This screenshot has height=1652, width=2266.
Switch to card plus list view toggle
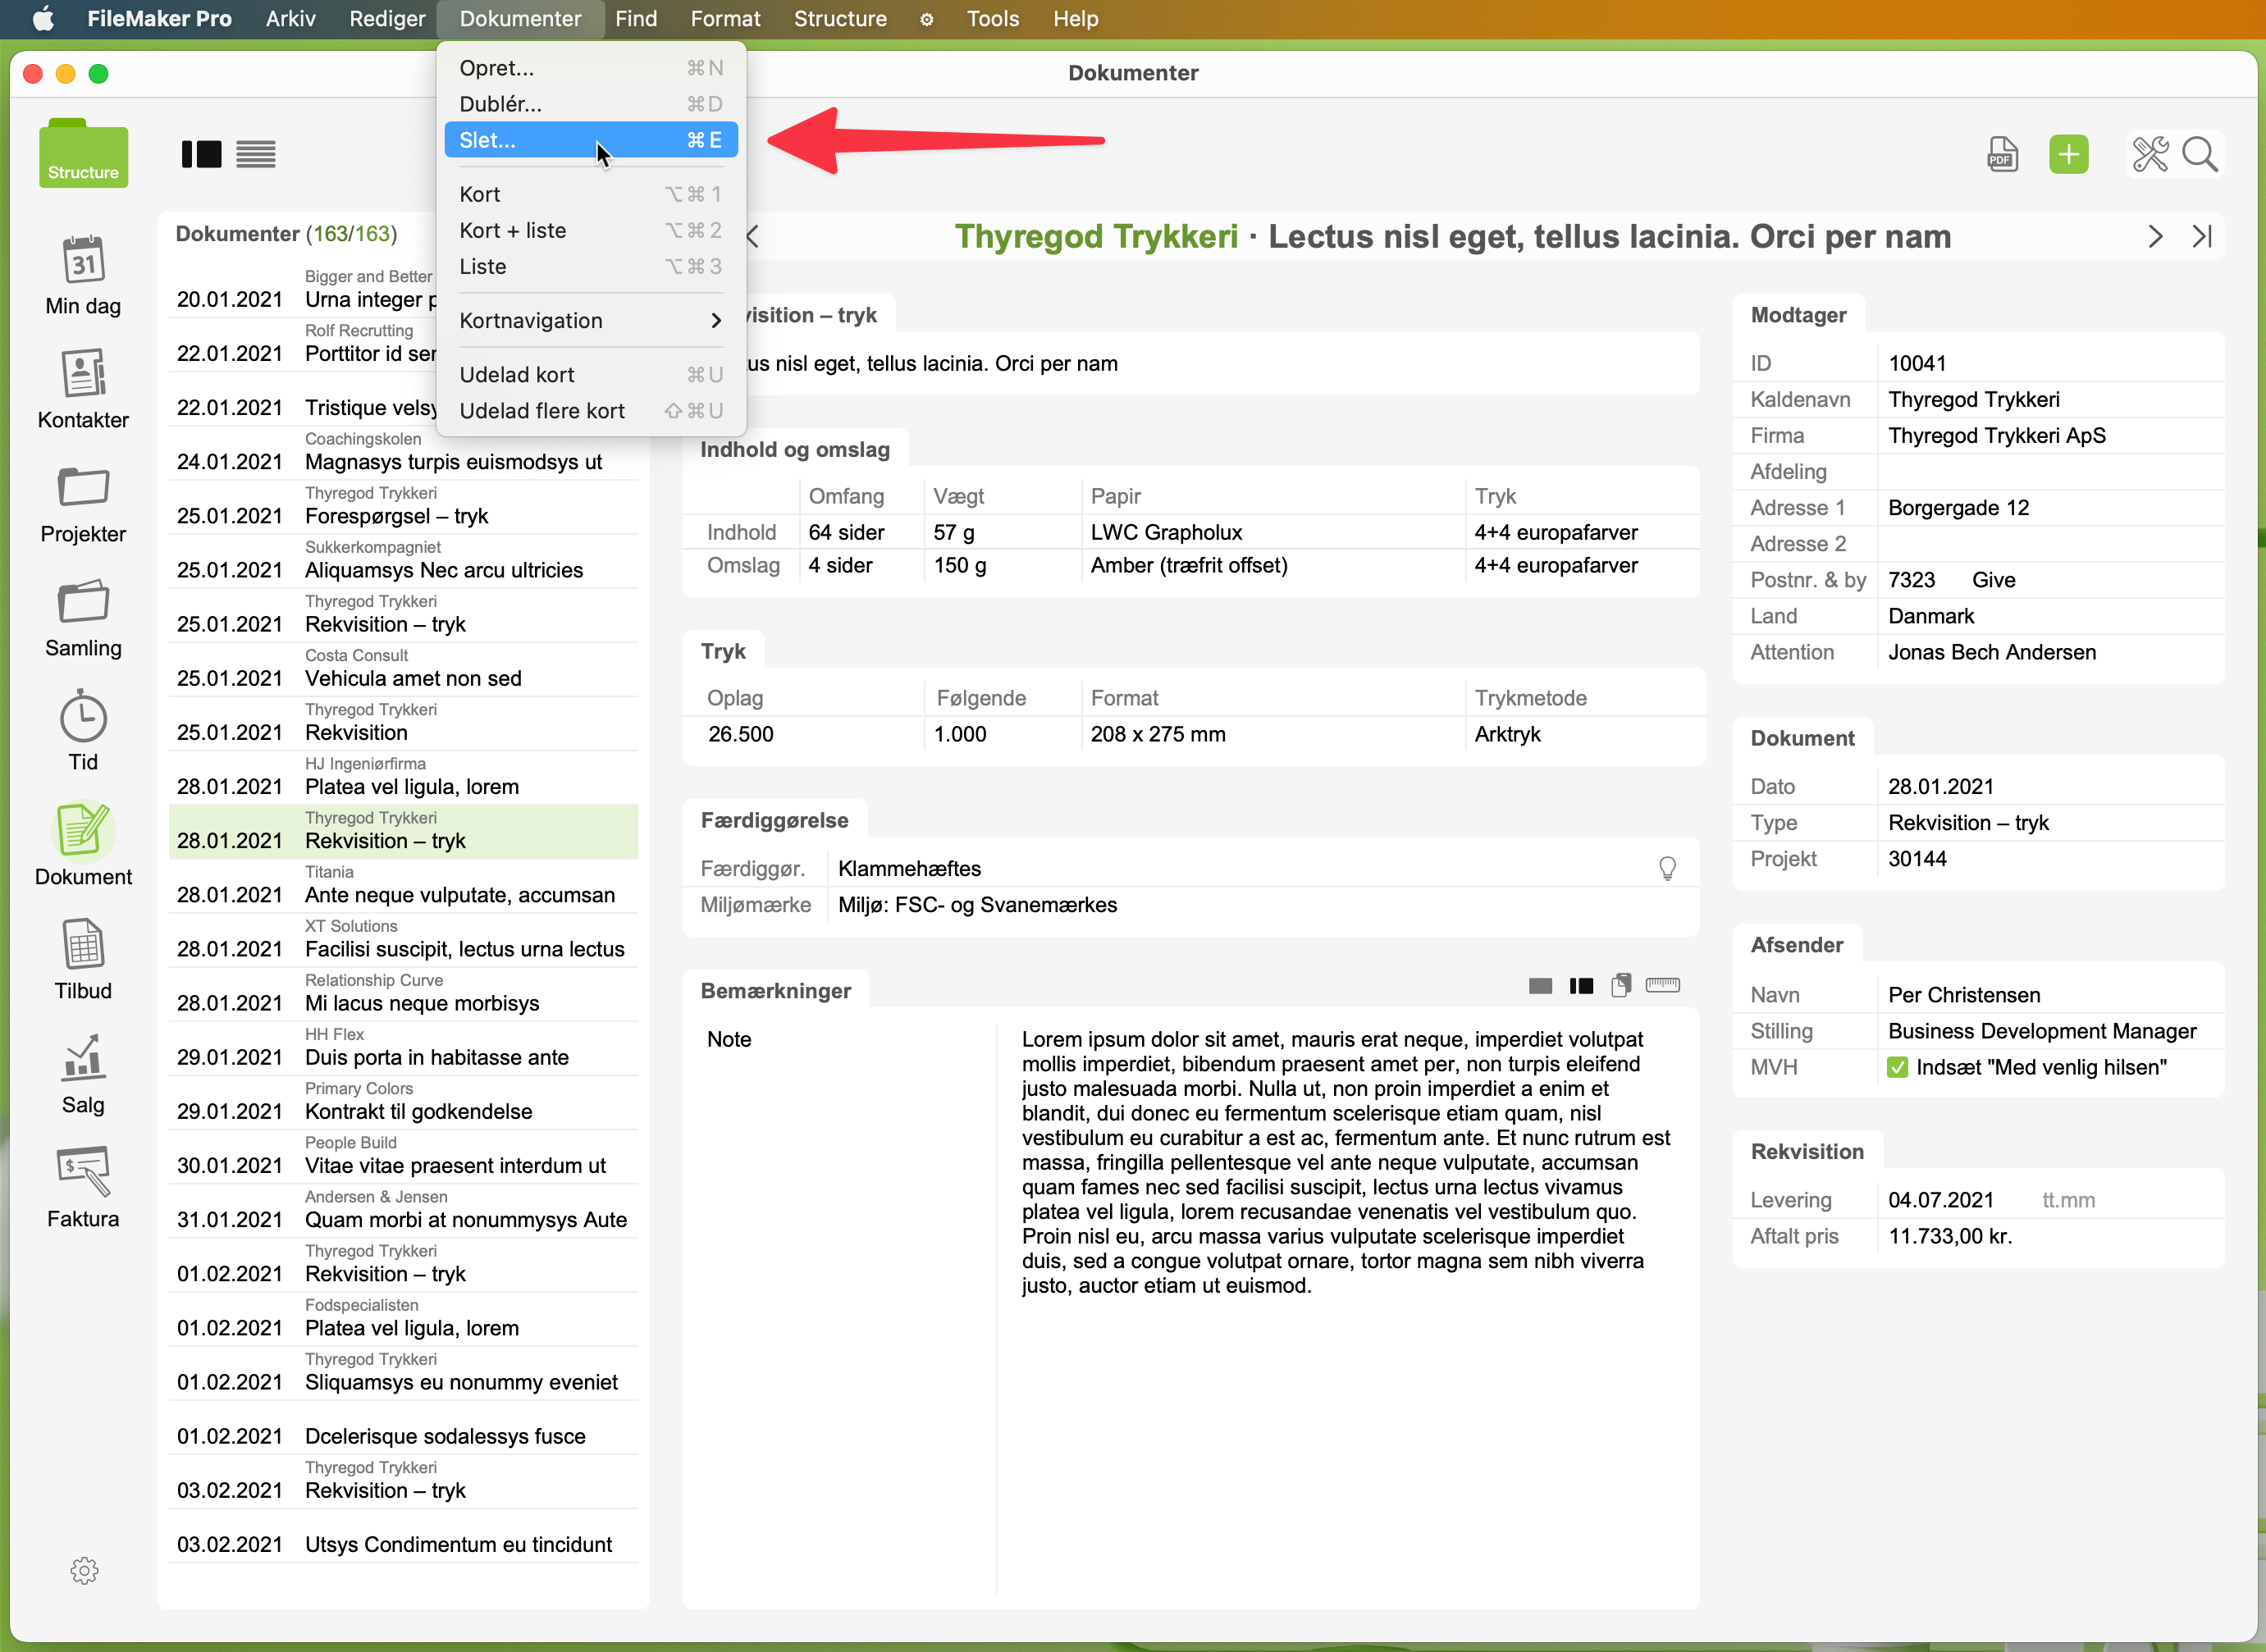tap(201, 155)
